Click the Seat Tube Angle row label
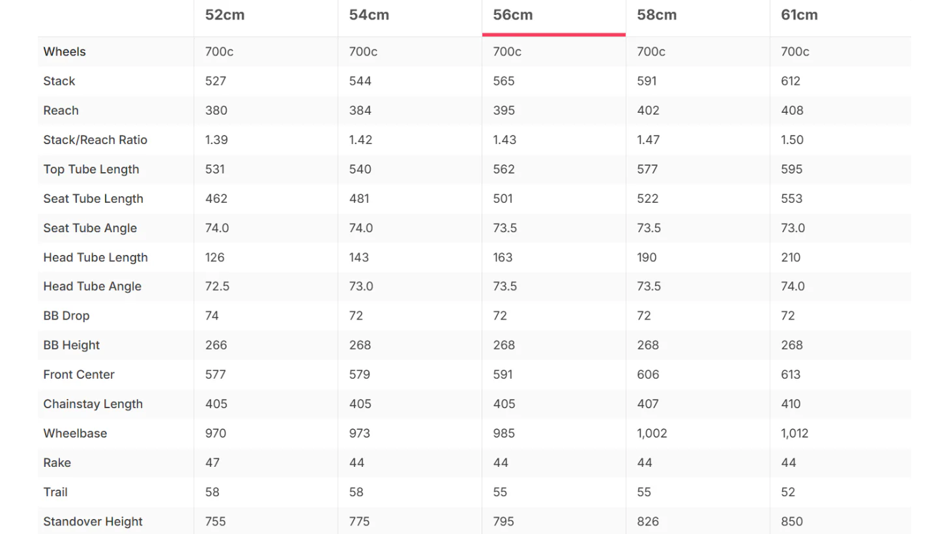The image size is (949, 534). (90, 228)
